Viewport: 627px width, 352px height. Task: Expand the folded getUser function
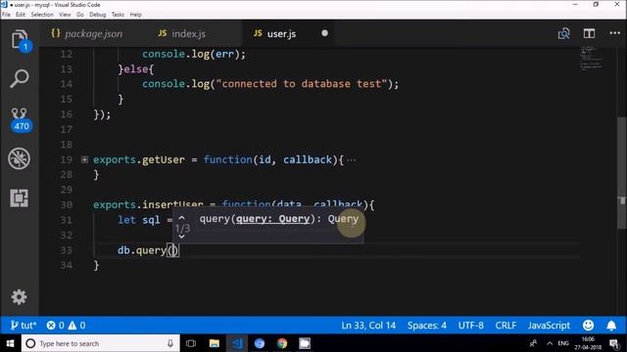(x=84, y=159)
